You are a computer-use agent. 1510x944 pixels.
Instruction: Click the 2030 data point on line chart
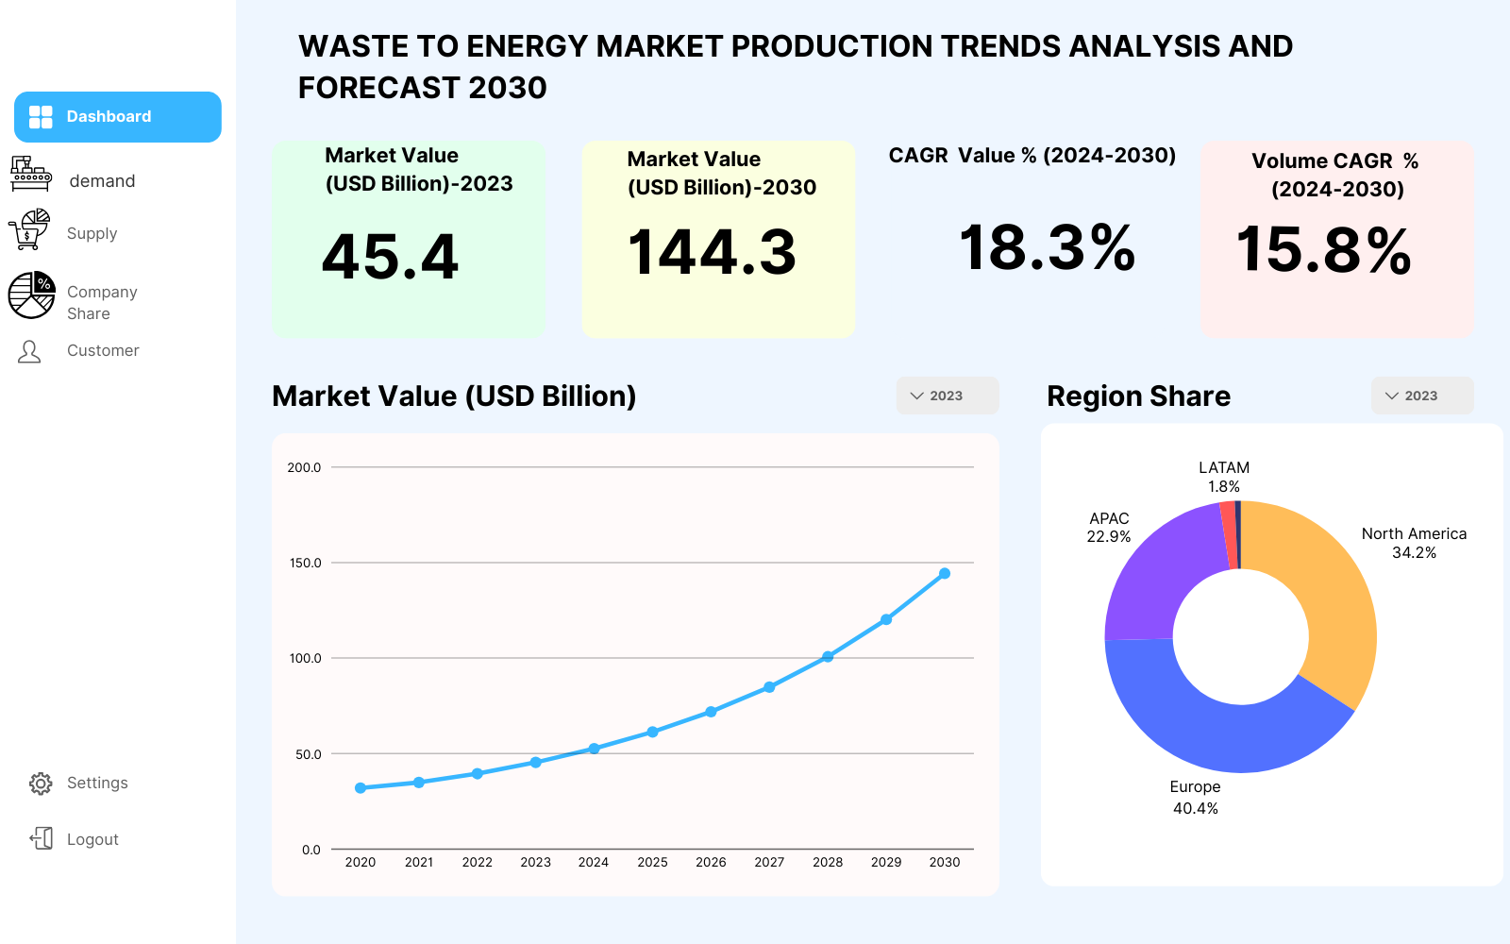click(x=945, y=574)
